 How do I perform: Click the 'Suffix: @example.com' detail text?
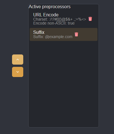53,37
